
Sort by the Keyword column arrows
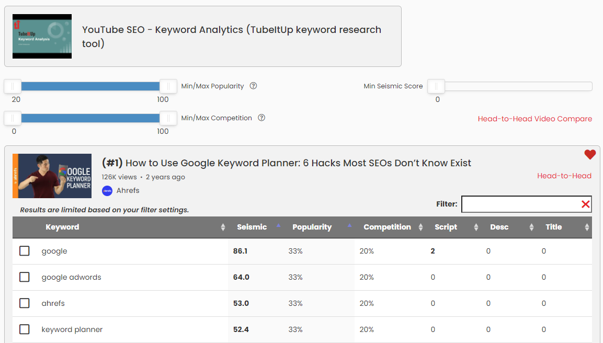pyautogui.click(x=223, y=227)
